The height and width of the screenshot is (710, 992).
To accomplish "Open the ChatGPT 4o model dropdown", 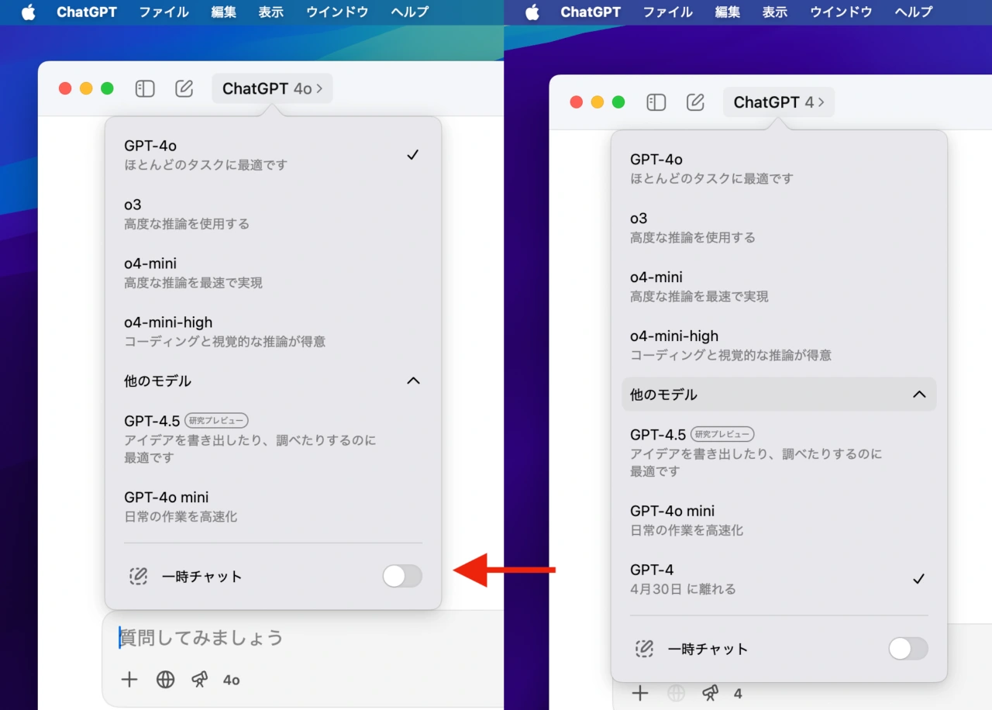I will (x=272, y=88).
